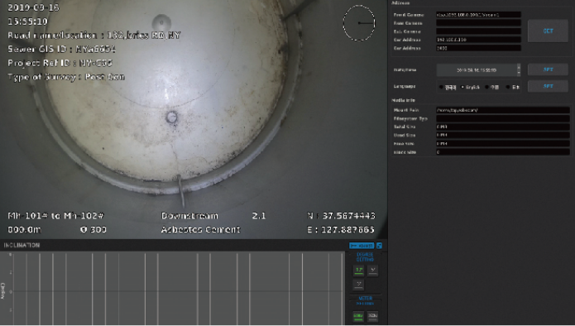Click the Car Address field with IP

pos(478,40)
